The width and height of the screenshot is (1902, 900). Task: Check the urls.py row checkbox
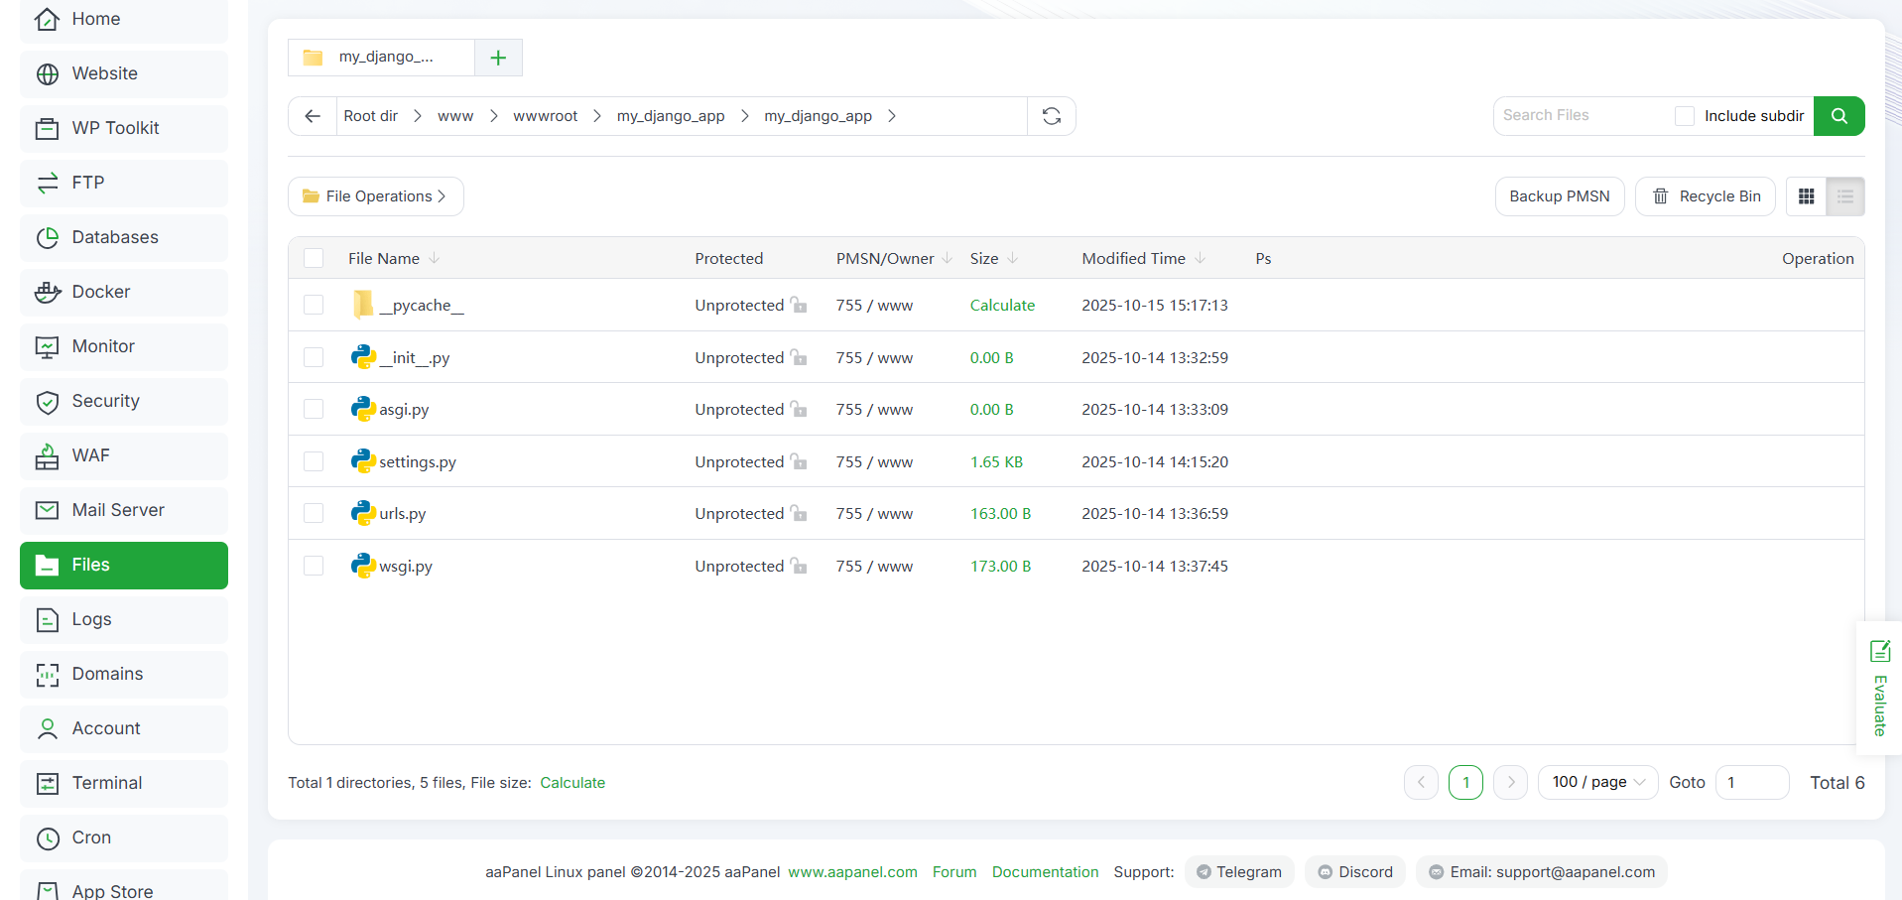[314, 513]
